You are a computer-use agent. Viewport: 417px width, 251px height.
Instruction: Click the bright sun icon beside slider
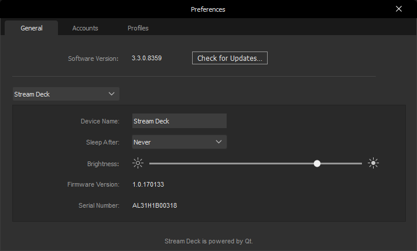(x=374, y=164)
